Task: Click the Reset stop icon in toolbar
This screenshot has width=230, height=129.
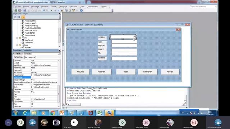Action: (59, 10)
